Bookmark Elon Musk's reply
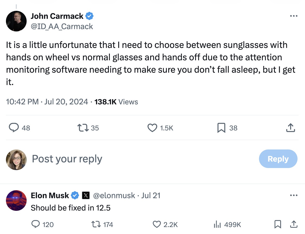 278,224
